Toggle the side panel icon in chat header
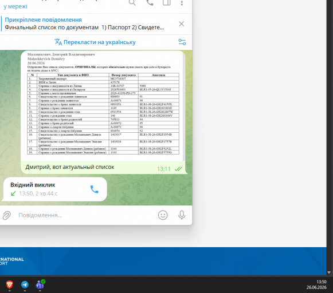333x293 pixels. [167, 2]
